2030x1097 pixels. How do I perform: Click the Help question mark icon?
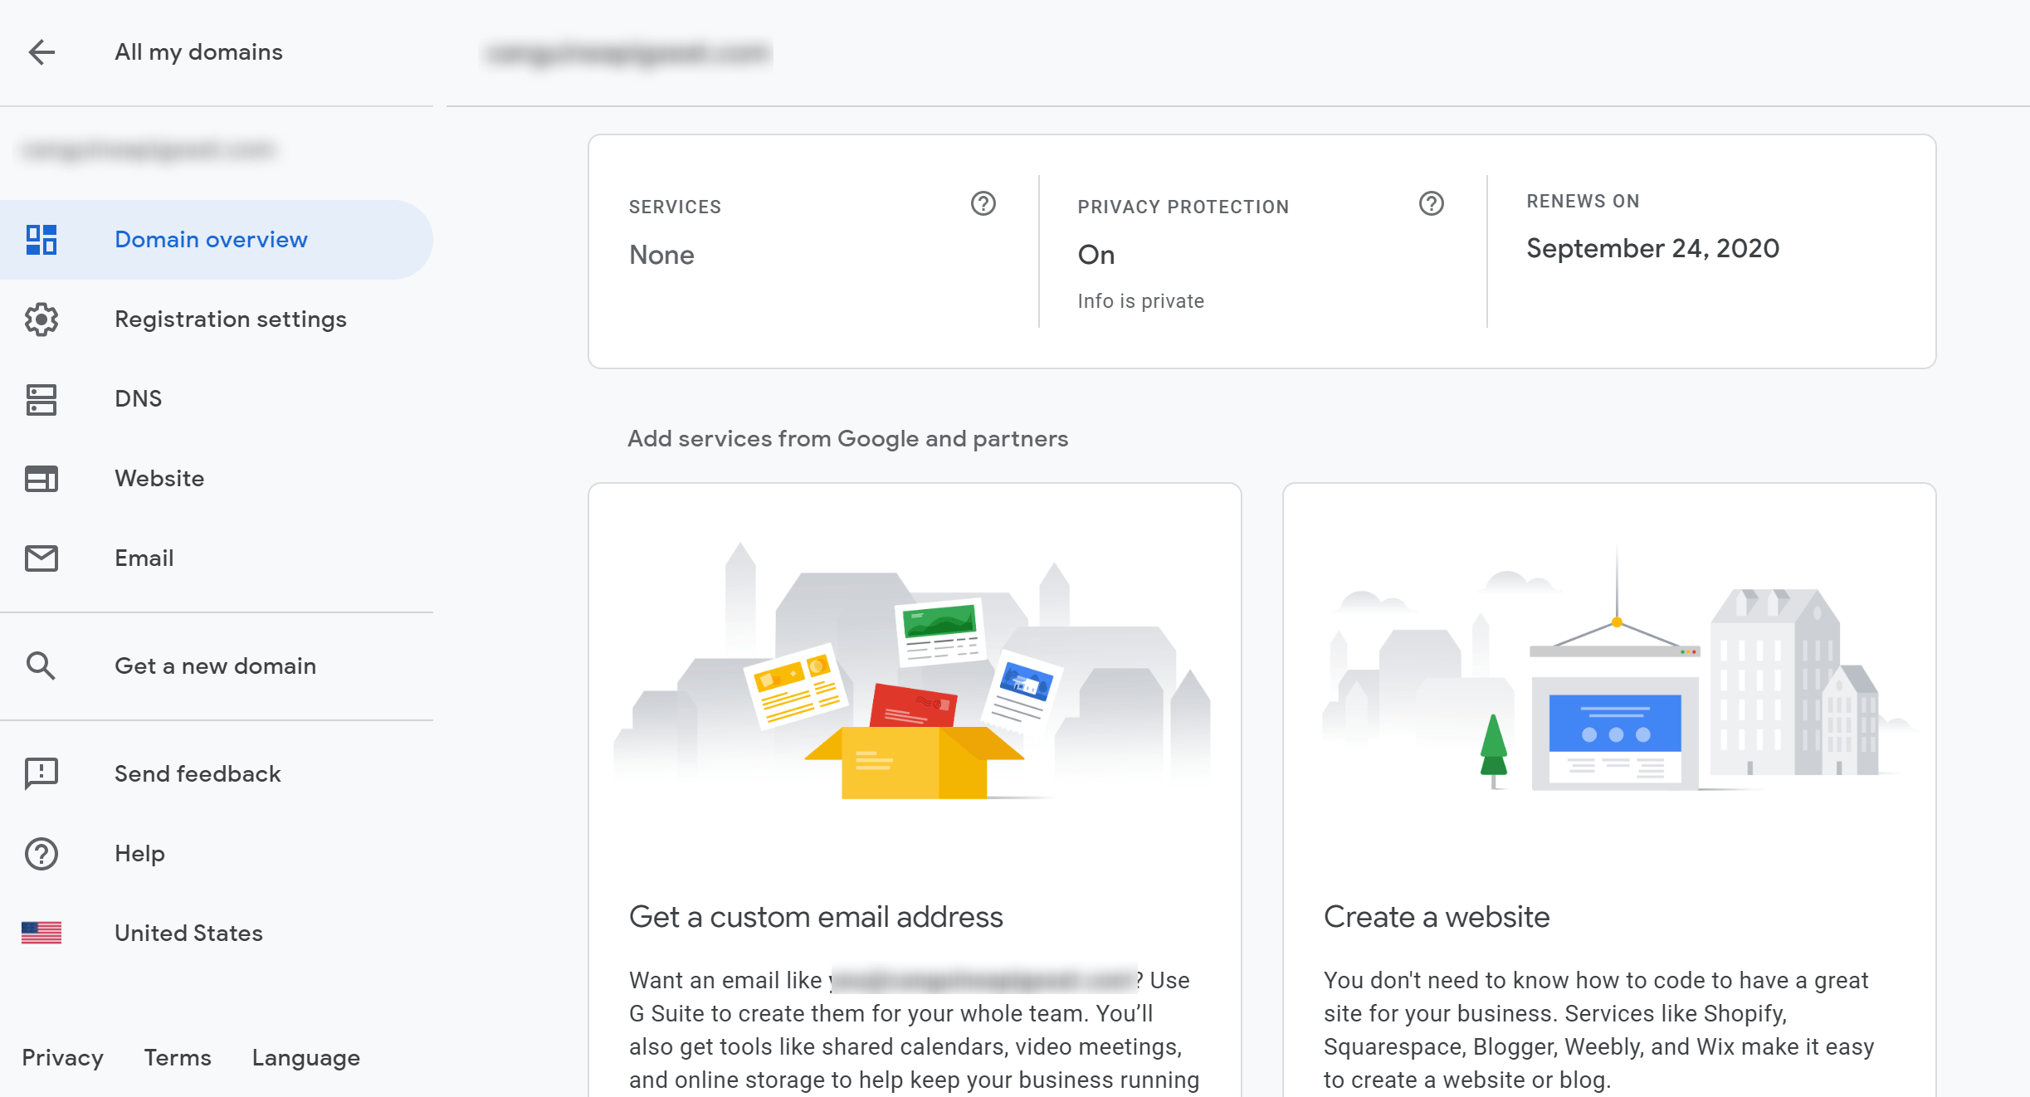[41, 854]
